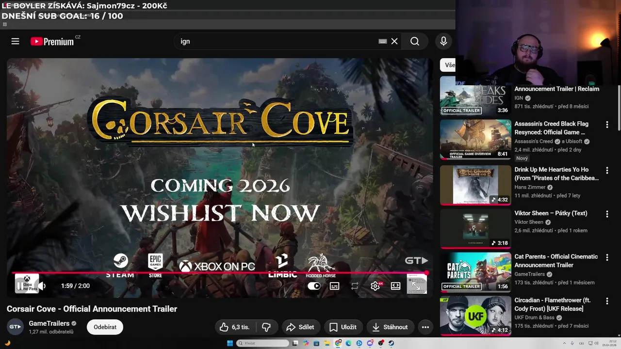Open the CES keyboard language switcher
Image resolution: width=621 pixels, height=349 pixels.
coord(581,343)
